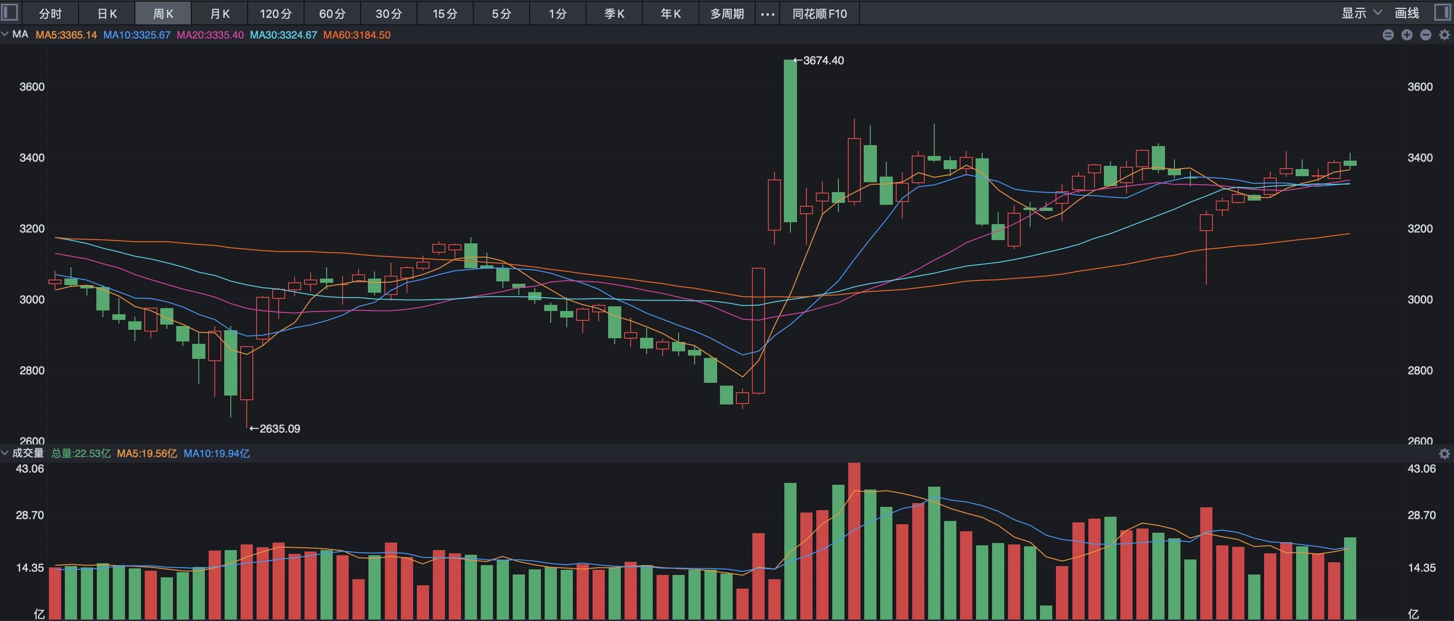
Task: Open 同花顺F10 page
Action: tap(820, 14)
